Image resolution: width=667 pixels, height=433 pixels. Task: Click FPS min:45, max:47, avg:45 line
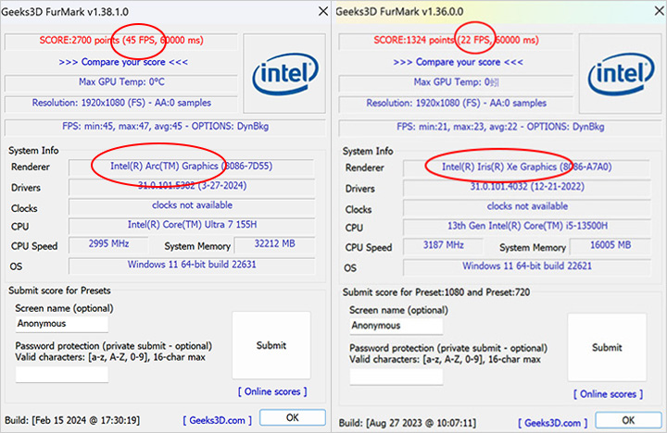point(165,127)
